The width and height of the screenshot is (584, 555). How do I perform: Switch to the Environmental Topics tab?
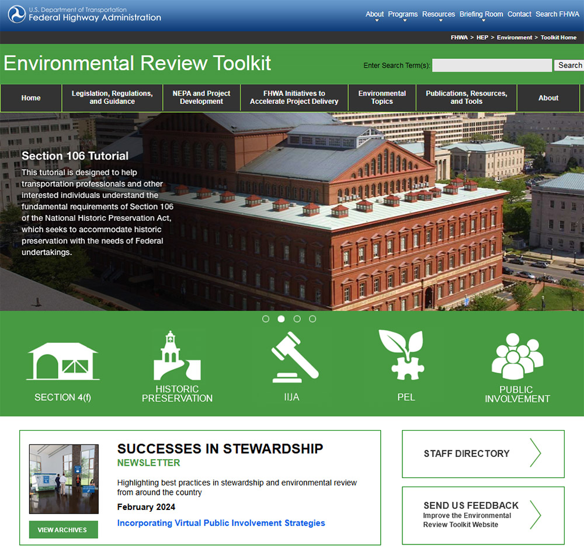pos(382,98)
